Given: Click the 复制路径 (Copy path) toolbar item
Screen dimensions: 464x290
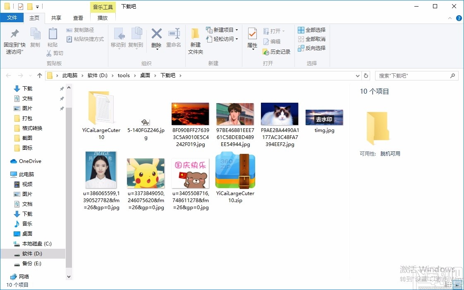Looking at the screenshot, I should pyautogui.click(x=81, y=30).
